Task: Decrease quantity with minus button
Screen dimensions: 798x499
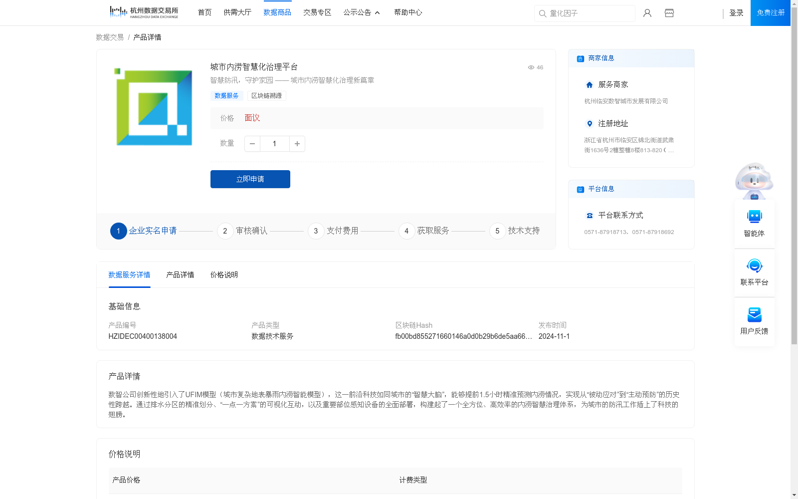Action: tap(252, 144)
